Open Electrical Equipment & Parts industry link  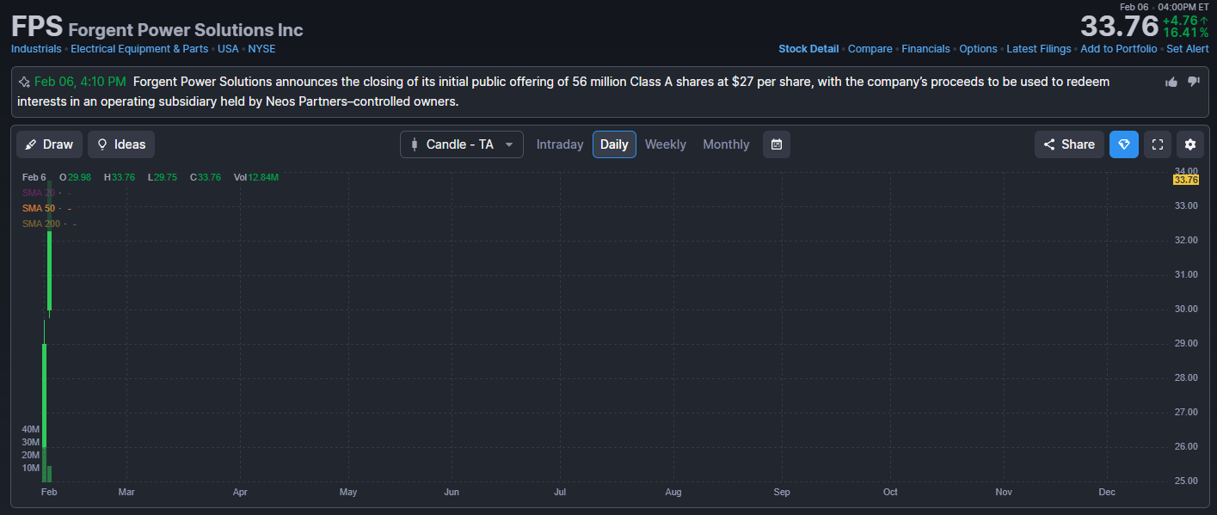tap(139, 49)
